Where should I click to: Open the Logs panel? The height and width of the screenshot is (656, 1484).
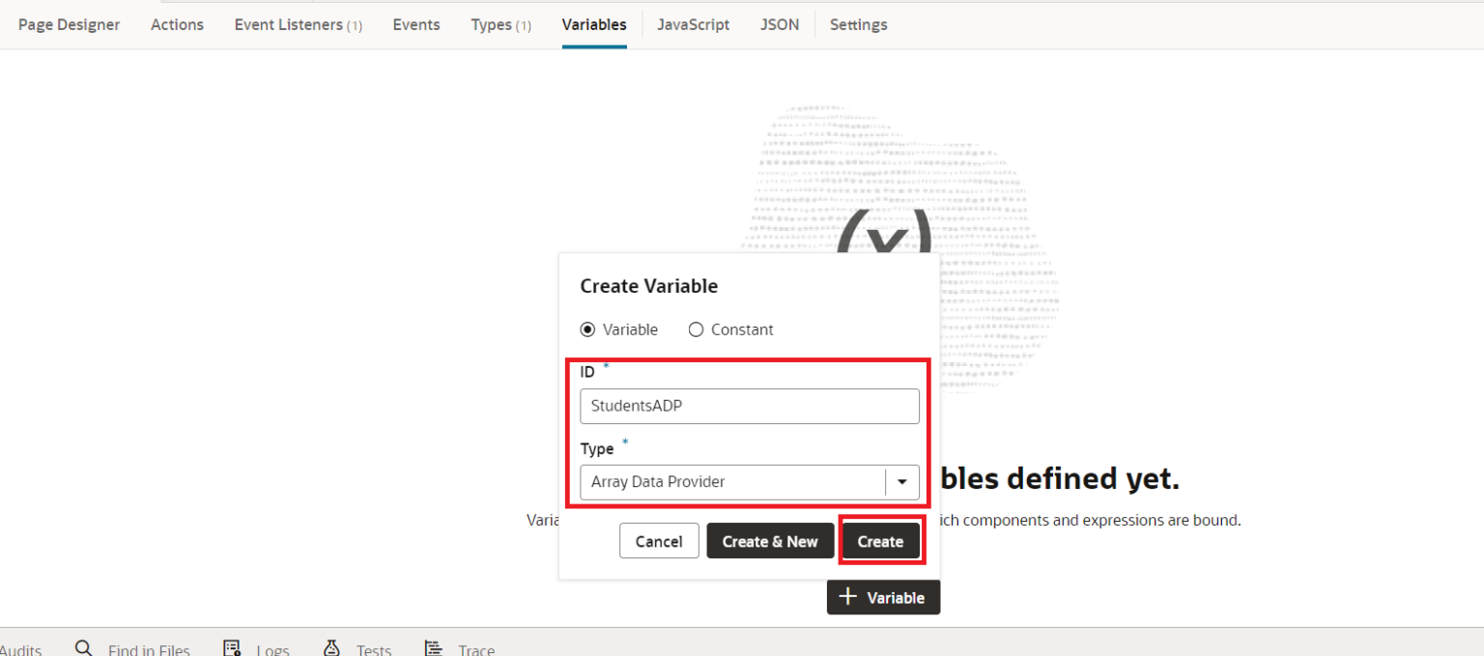pos(272,648)
